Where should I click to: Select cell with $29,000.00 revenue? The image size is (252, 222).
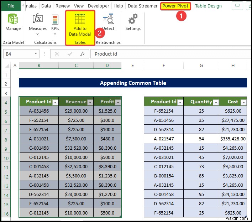click(76, 111)
